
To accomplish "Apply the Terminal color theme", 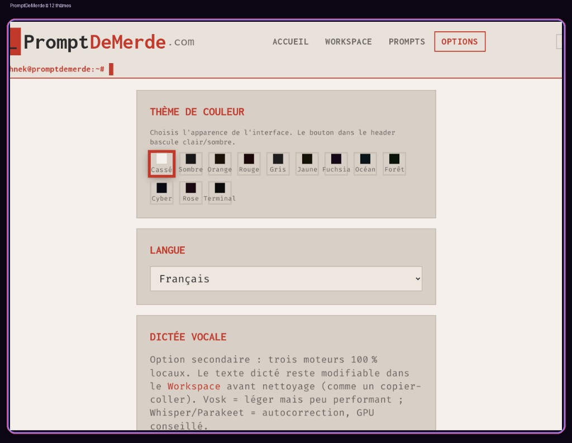I will (220, 193).
